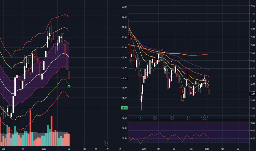Click the 70.00 value on right price scale

click(x=253, y=45)
